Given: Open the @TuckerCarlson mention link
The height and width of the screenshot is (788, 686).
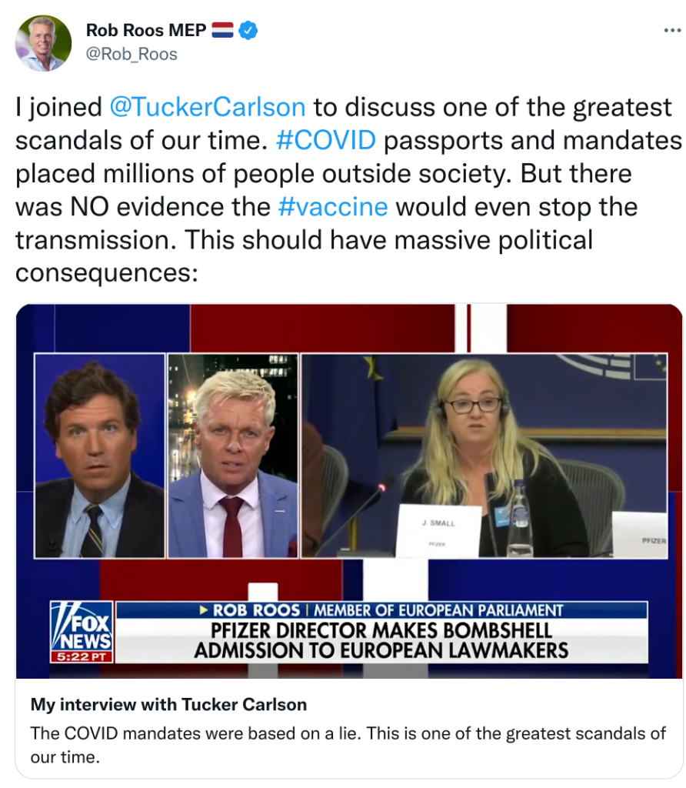Looking at the screenshot, I should [208, 107].
